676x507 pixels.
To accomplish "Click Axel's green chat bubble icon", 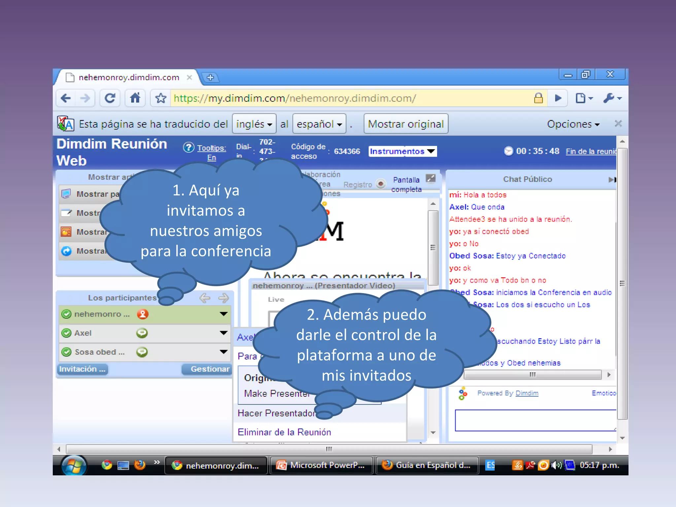I will pyautogui.click(x=142, y=333).
